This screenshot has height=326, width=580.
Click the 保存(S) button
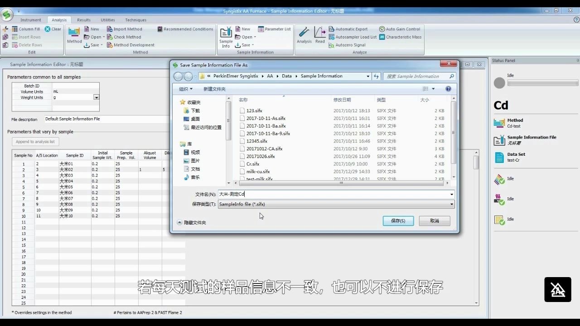pyautogui.click(x=398, y=221)
